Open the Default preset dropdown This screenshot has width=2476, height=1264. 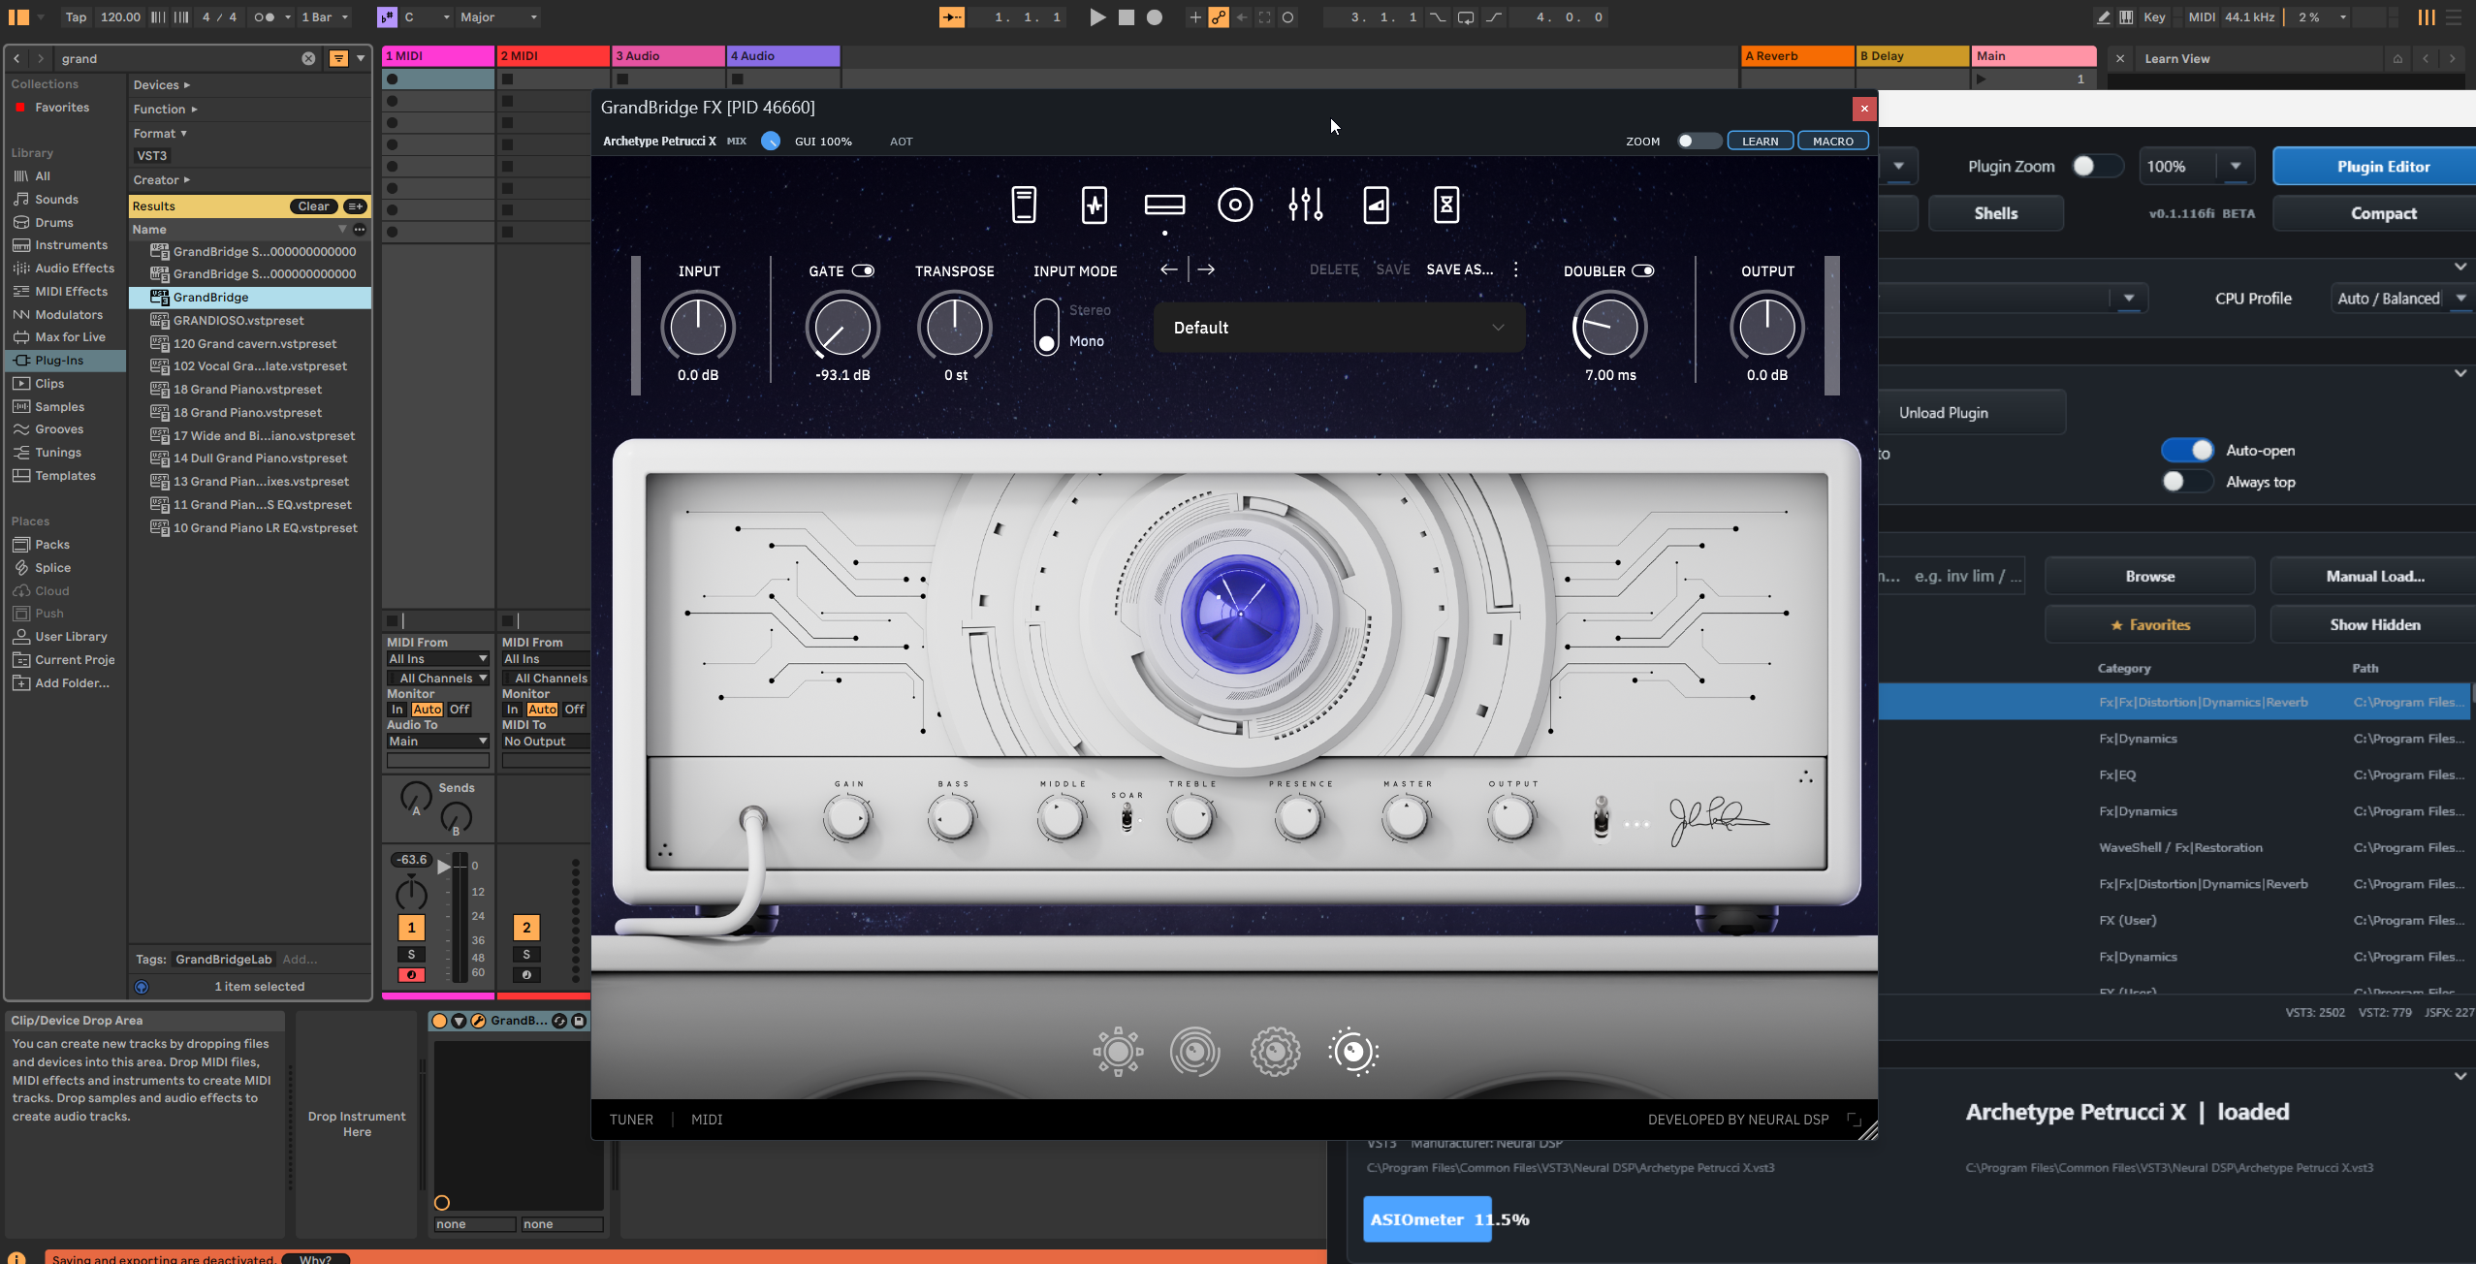tap(1339, 328)
